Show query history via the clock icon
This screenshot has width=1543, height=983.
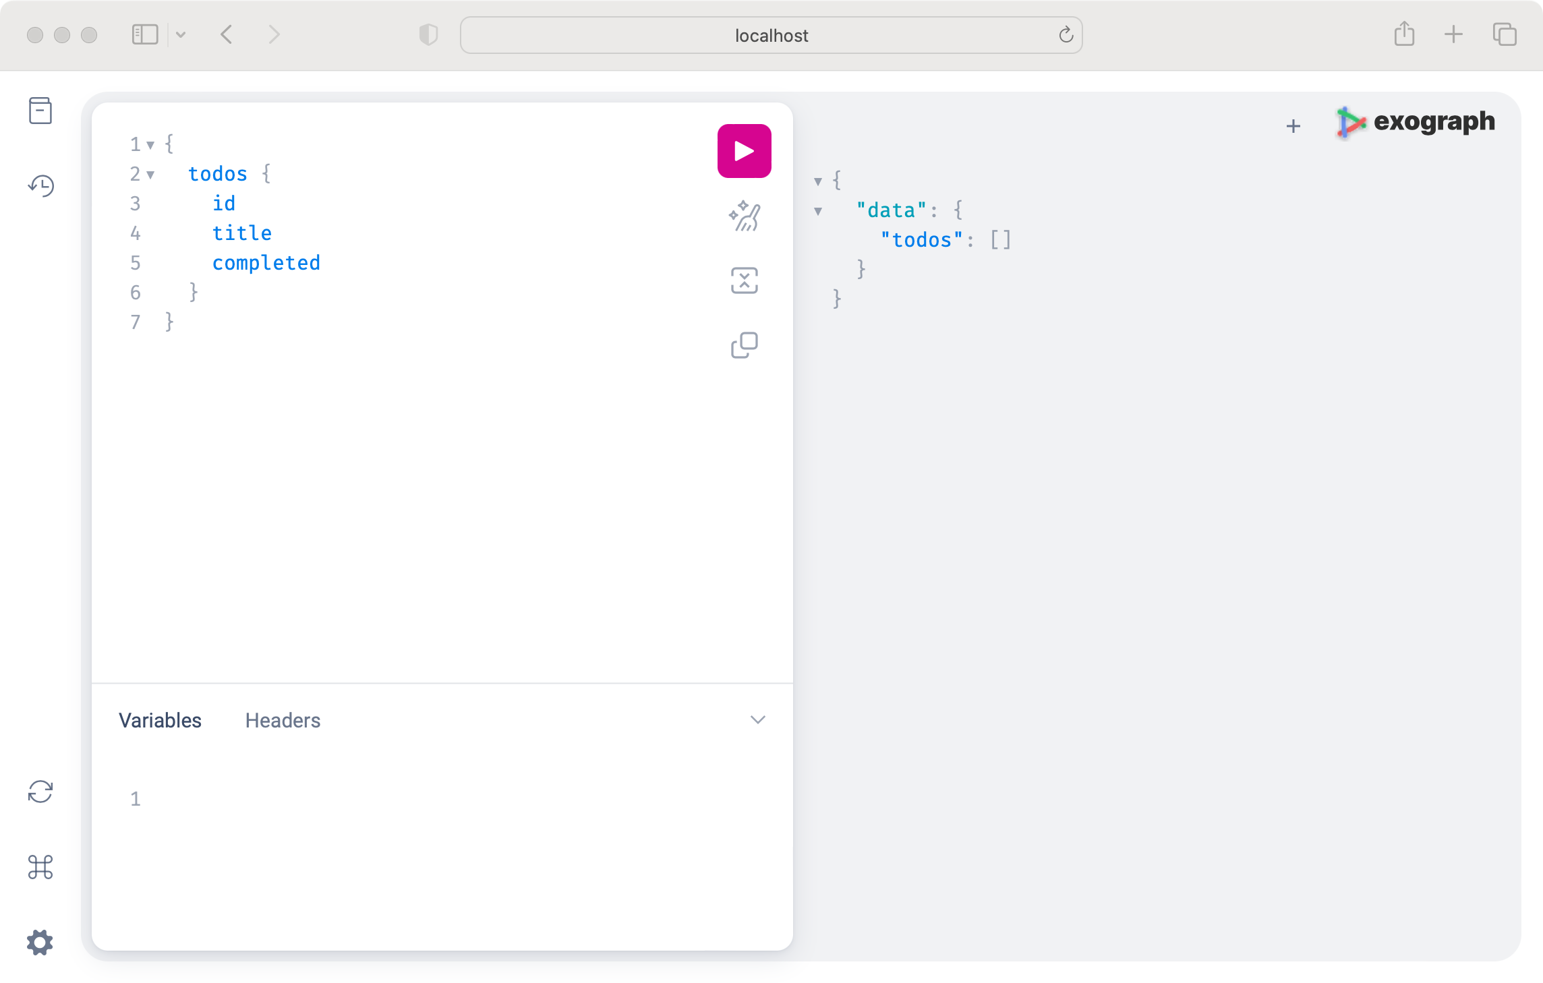(x=40, y=186)
